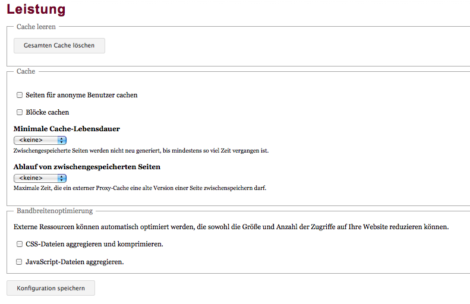
Task: Click the 'Ablauf von zwischengespeicherten Seiten' bold label
Action: tap(87, 167)
